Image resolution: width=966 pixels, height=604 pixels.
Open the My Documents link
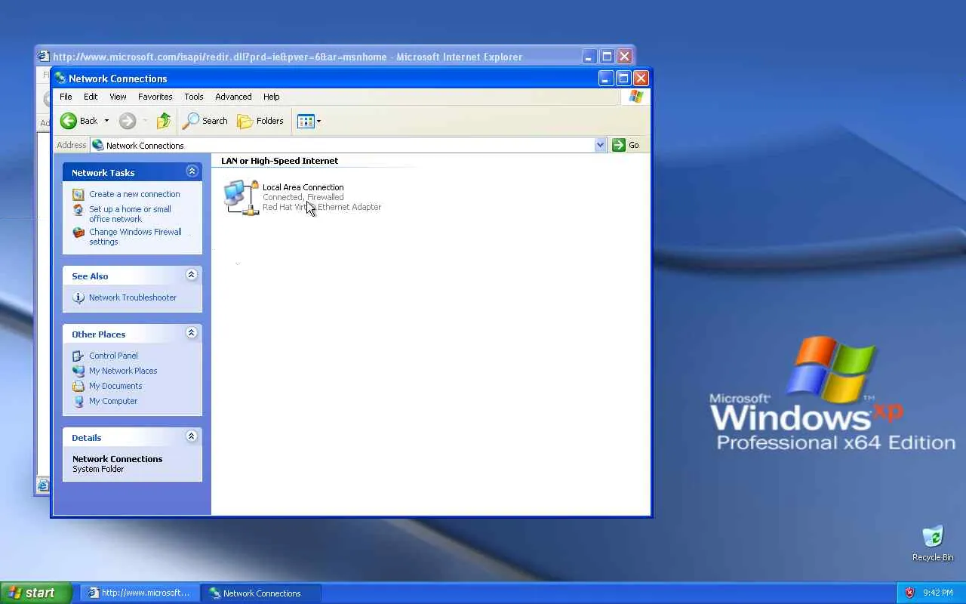(115, 386)
